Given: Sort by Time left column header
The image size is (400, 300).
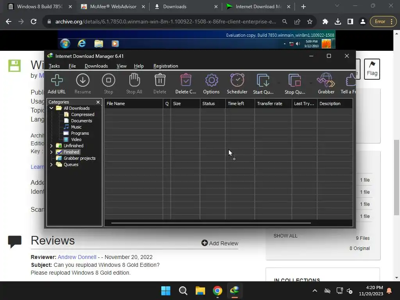Looking at the screenshot, I should pos(240,104).
